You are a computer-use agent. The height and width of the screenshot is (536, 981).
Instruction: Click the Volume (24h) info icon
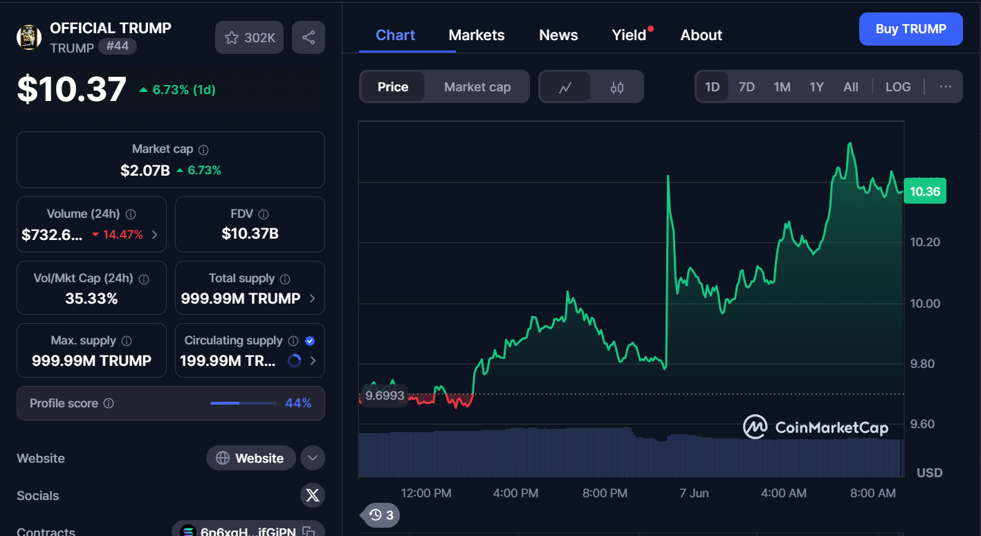pyautogui.click(x=131, y=214)
